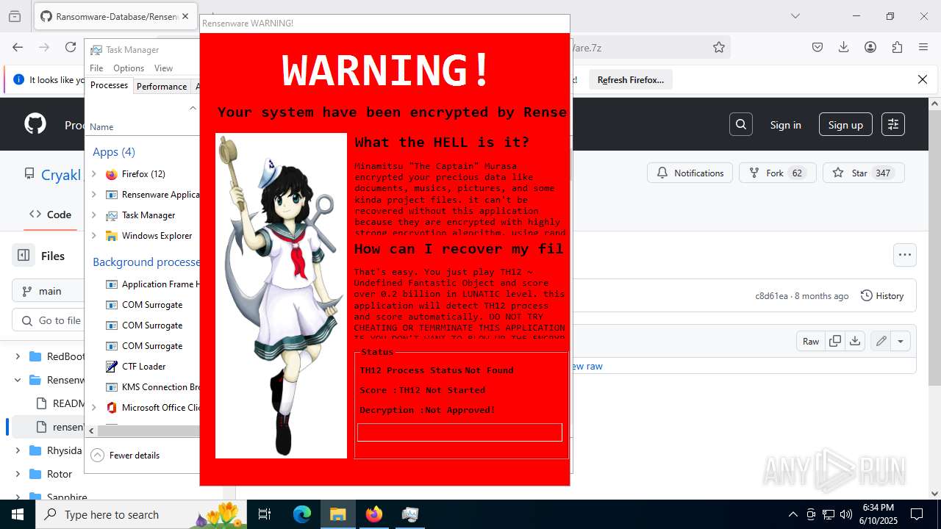Download the raw file icon
The image size is (941, 529).
(x=854, y=341)
